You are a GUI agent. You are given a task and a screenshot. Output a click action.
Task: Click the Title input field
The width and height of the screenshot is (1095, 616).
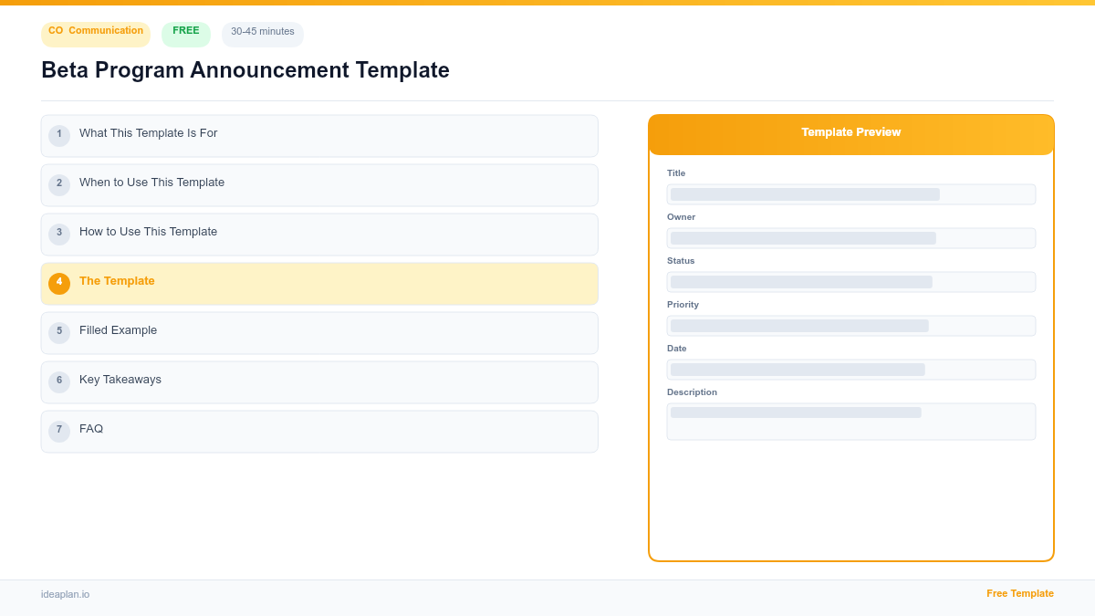point(851,194)
